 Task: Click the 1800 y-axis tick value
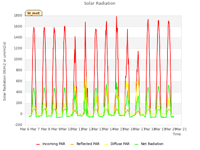click(18, 16)
